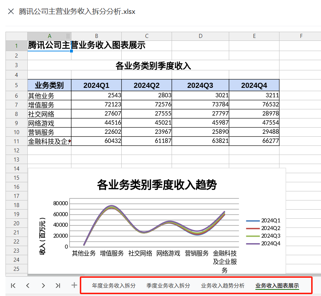Viewport: 321px width, 296px height.
Task: Click the file name 腾讯公司主营业务收入拆分分析.xlsx
Action: (77, 11)
